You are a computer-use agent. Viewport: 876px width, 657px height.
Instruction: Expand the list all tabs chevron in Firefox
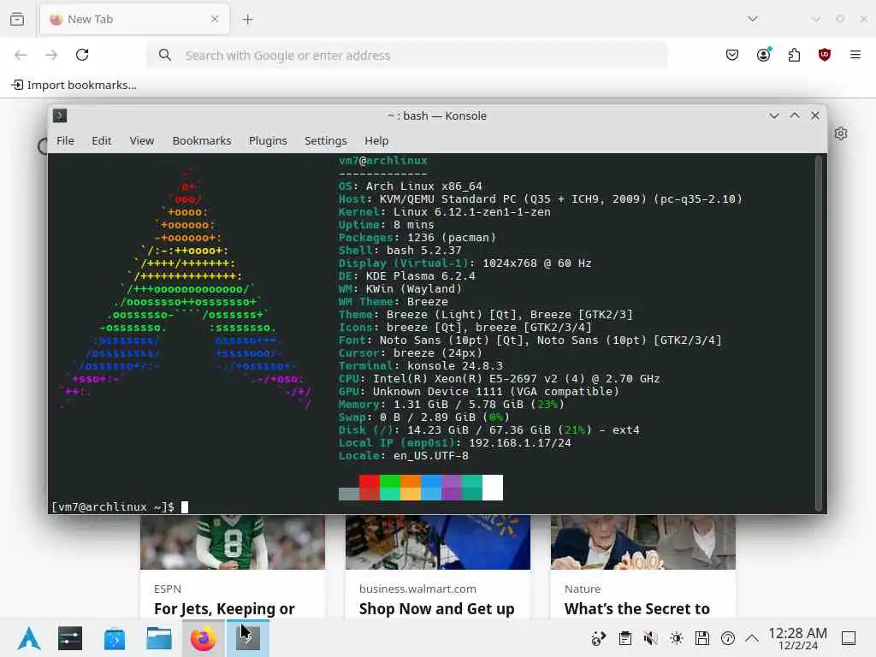(753, 19)
